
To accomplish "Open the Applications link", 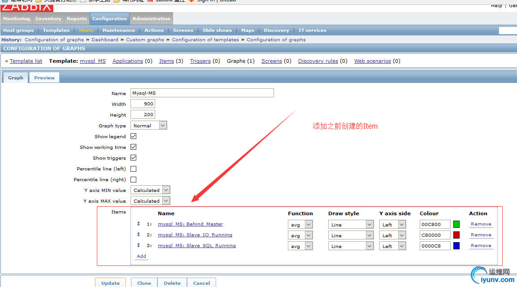I will (128, 61).
